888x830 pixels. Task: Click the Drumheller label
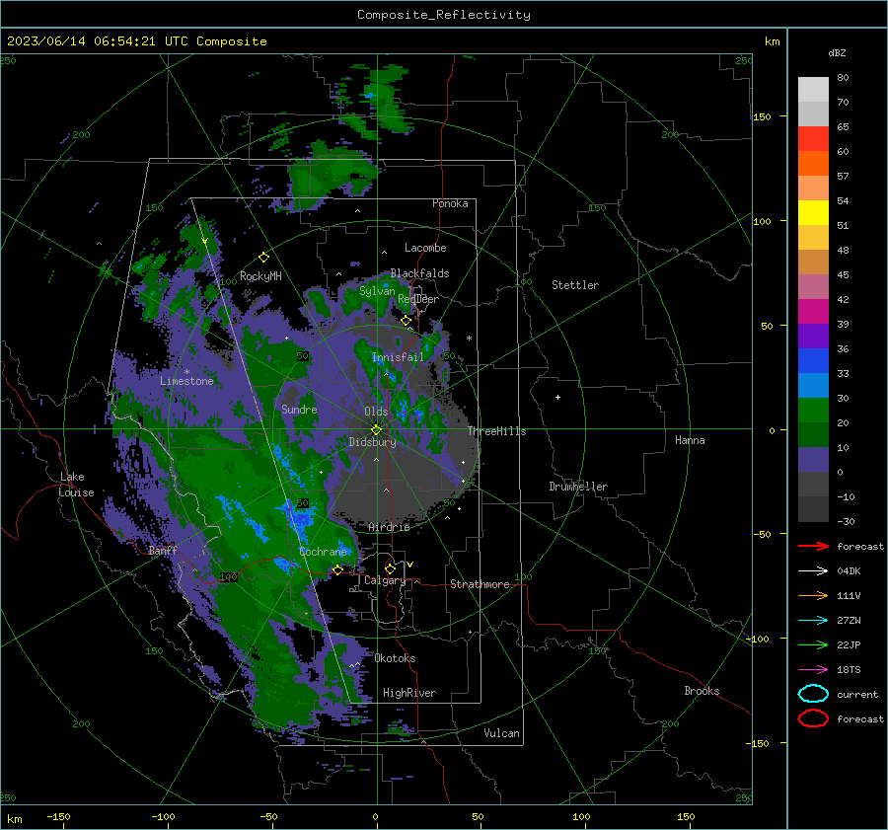point(578,487)
